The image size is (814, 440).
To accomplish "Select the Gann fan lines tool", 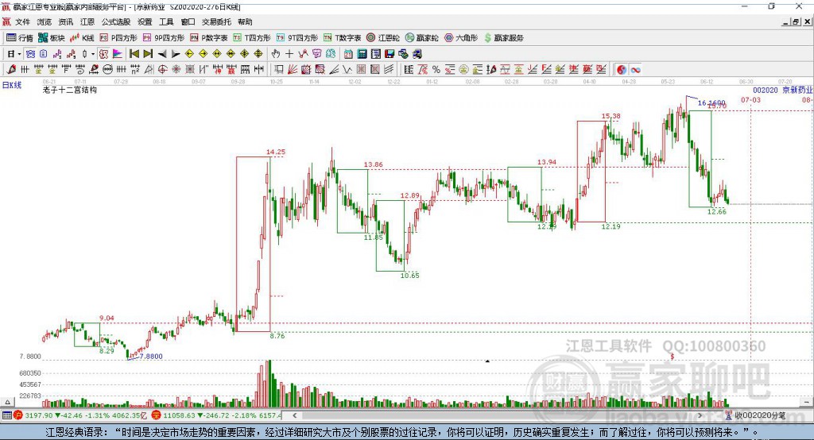I will coord(293,70).
